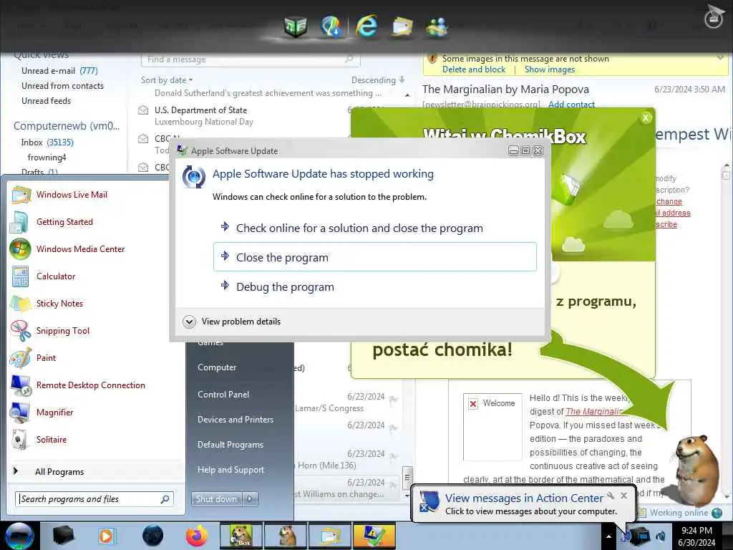
Task: Click the Start orb button
Action: click(19, 536)
